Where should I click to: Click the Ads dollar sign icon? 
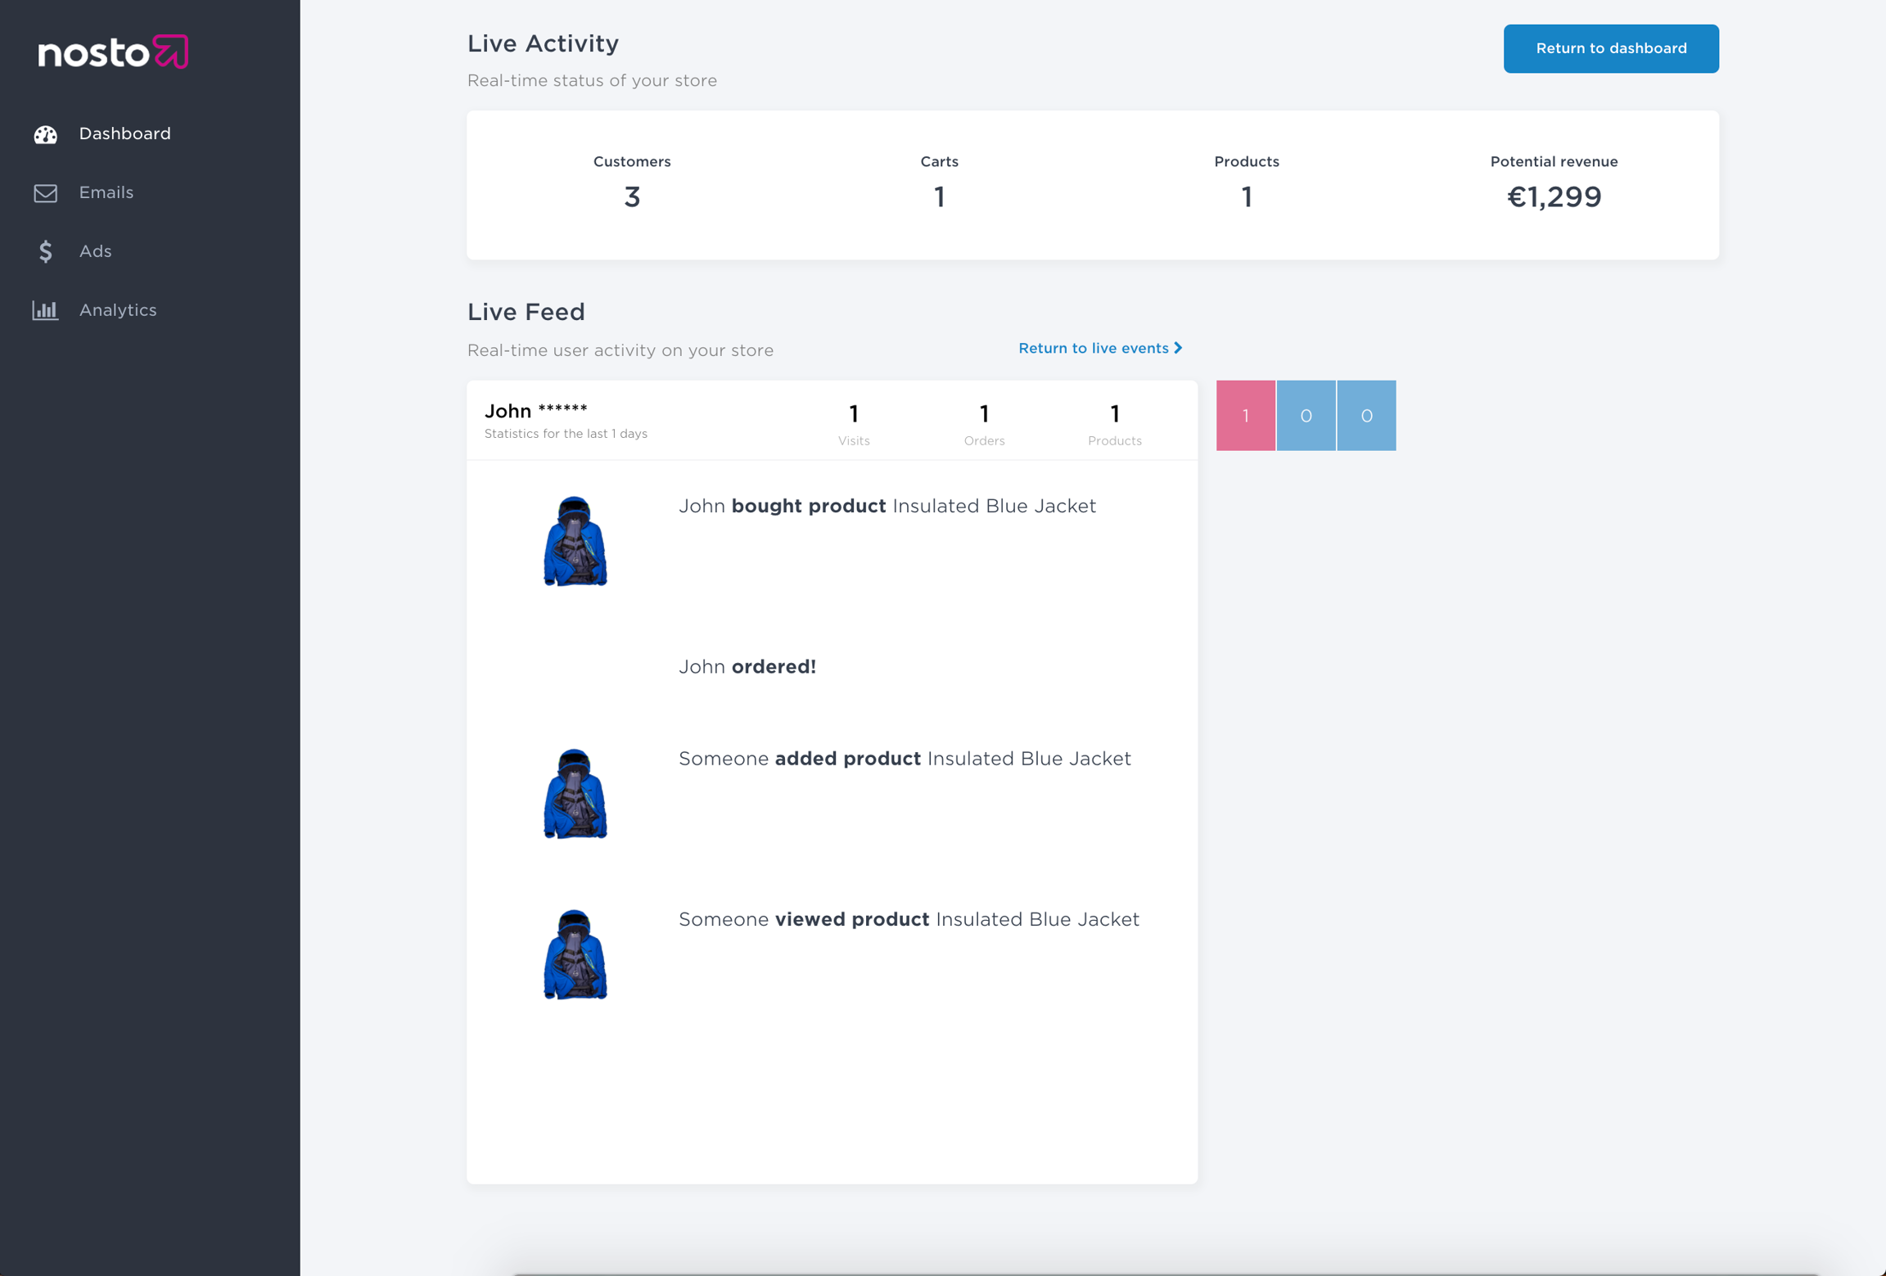point(46,251)
